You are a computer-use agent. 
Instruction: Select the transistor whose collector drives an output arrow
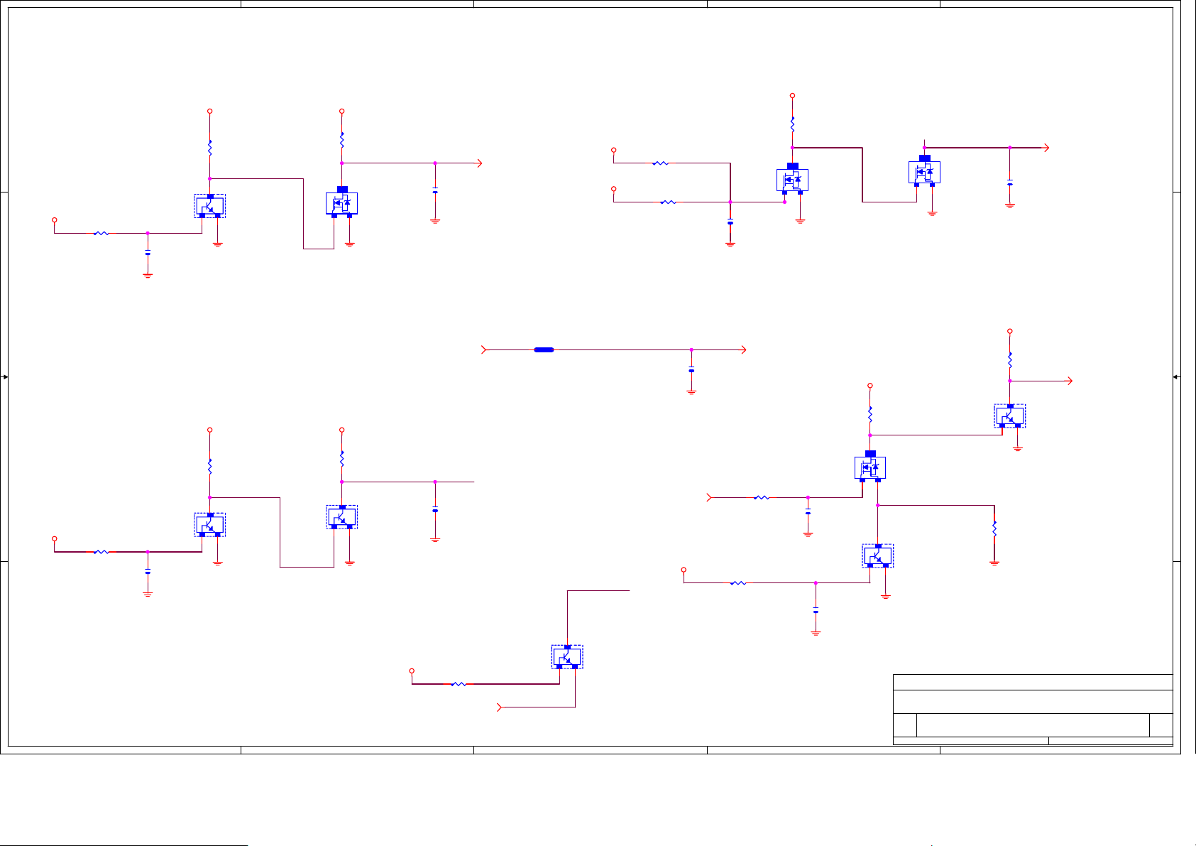(1010, 416)
